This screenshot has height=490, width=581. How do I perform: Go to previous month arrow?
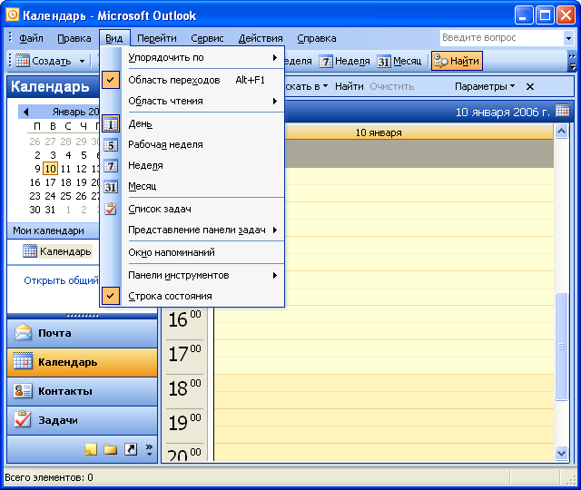25,112
